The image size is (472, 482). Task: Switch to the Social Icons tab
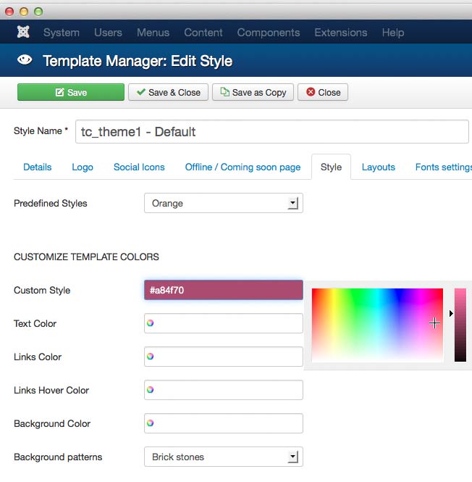pyautogui.click(x=139, y=167)
